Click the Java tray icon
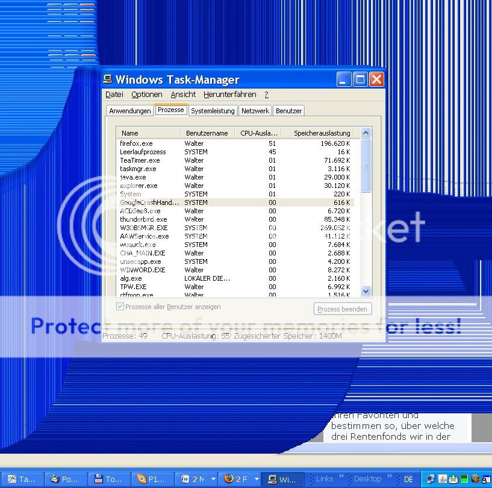The image size is (492, 488). tap(442, 479)
